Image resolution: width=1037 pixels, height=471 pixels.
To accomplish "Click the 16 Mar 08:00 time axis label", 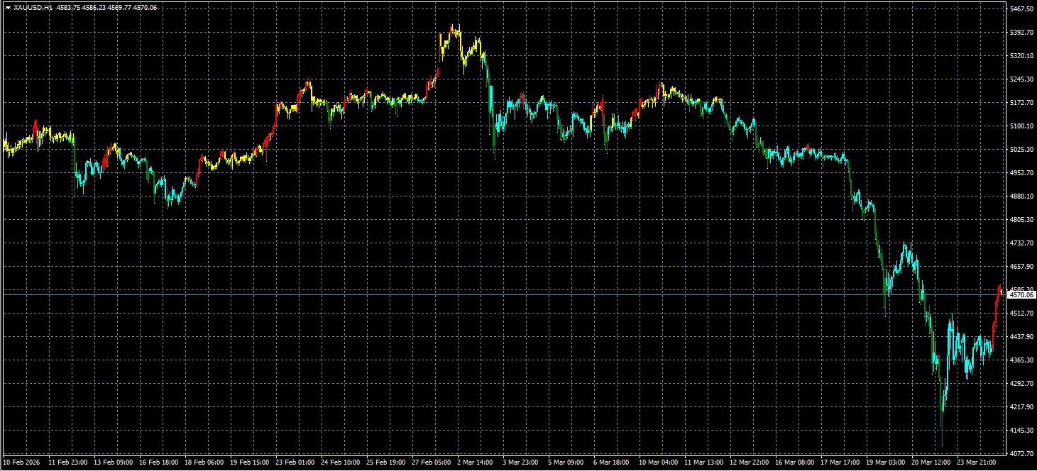I will (795, 462).
